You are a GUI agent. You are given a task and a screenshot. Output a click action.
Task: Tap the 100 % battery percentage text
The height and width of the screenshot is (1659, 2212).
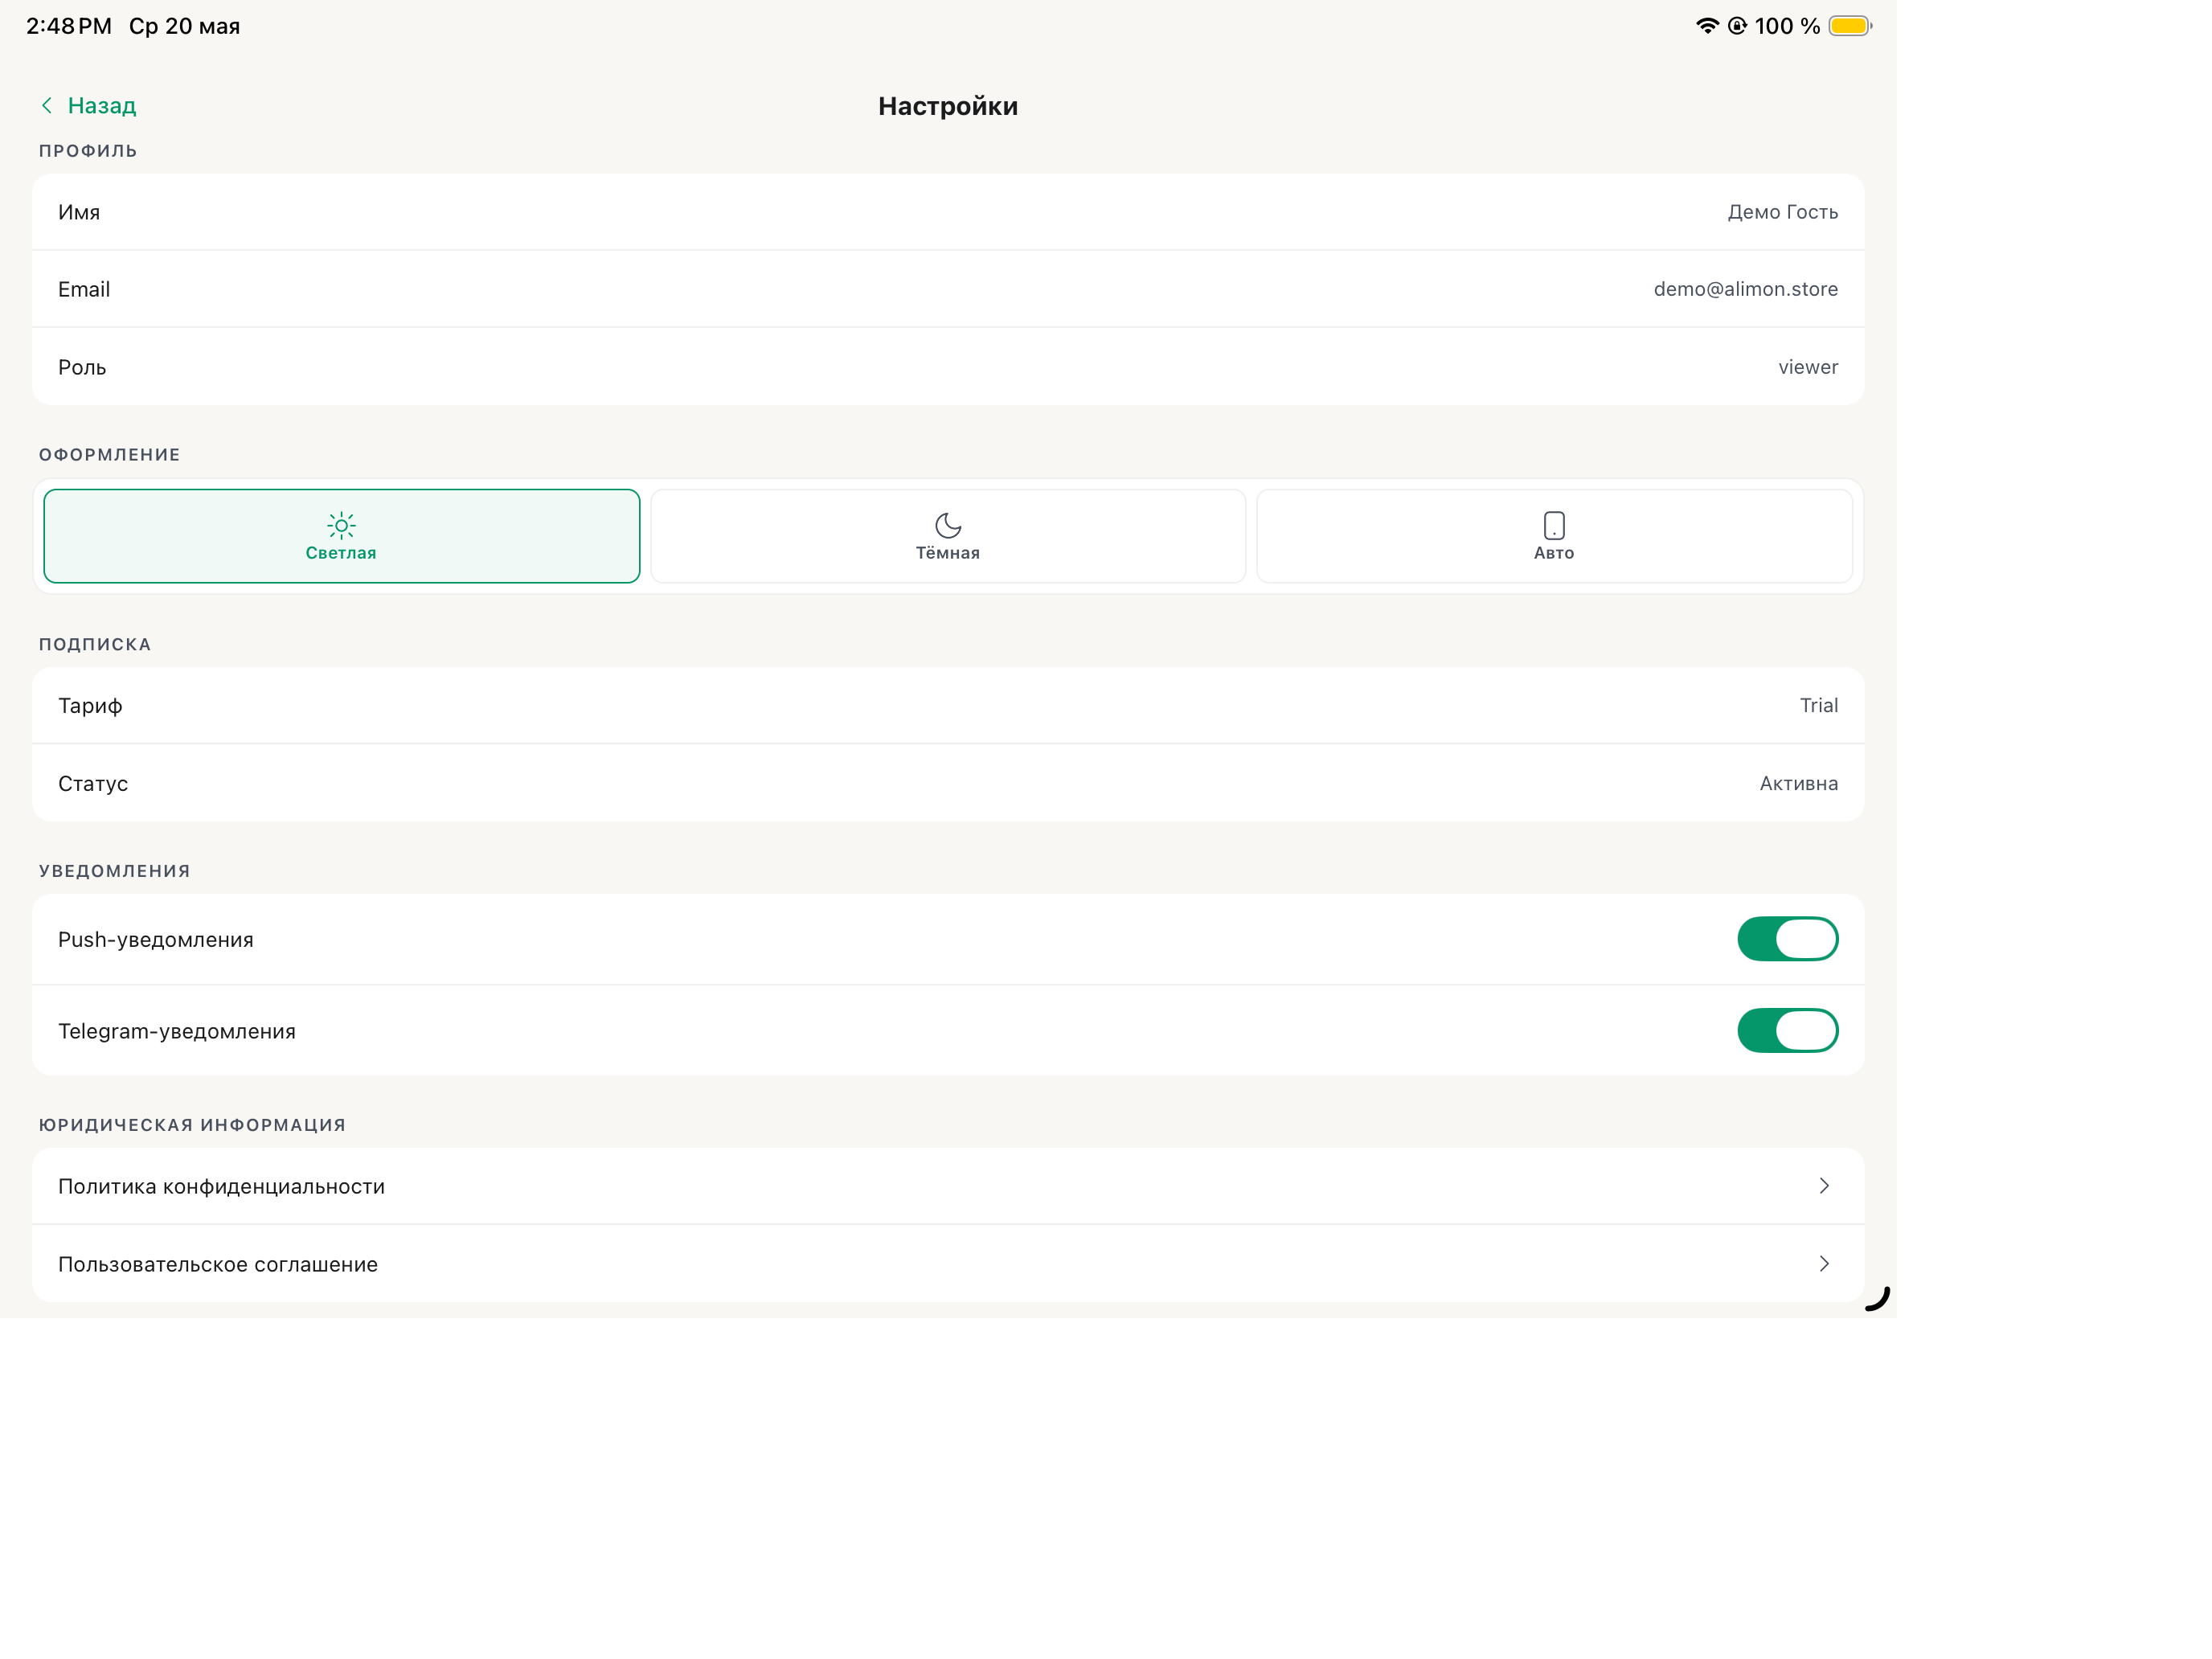pyautogui.click(x=1787, y=26)
